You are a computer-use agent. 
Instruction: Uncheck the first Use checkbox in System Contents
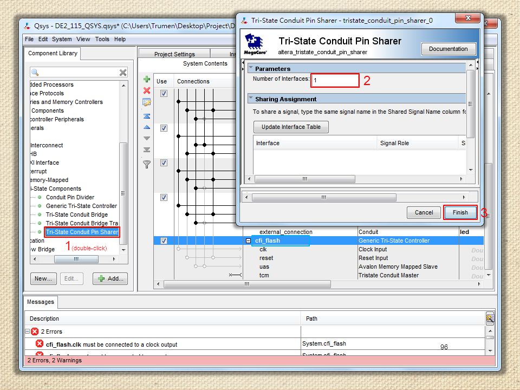164,94
